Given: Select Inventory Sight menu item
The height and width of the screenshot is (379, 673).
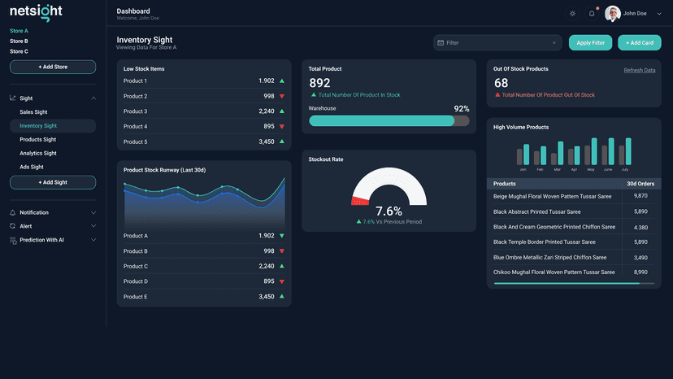Looking at the screenshot, I should coord(53,126).
